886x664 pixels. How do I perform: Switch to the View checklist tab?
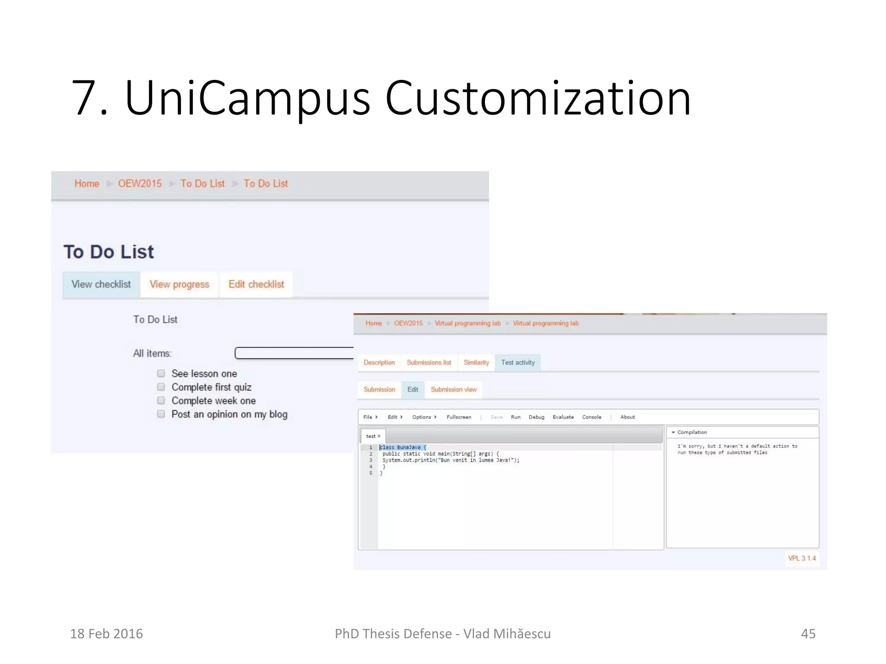pyautogui.click(x=101, y=284)
